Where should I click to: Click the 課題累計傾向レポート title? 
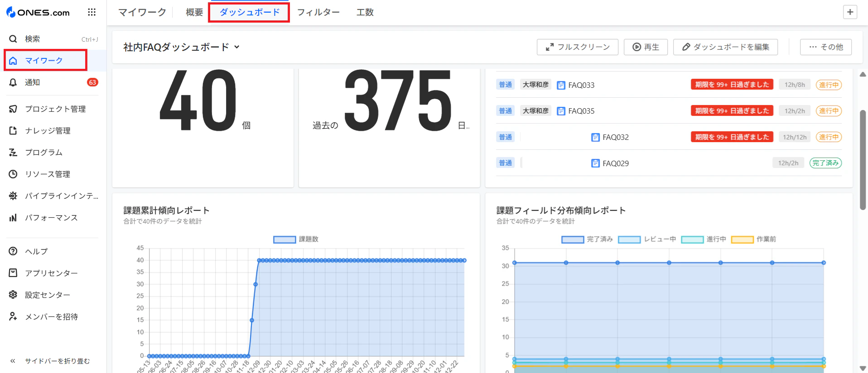(x=166, y=210)
